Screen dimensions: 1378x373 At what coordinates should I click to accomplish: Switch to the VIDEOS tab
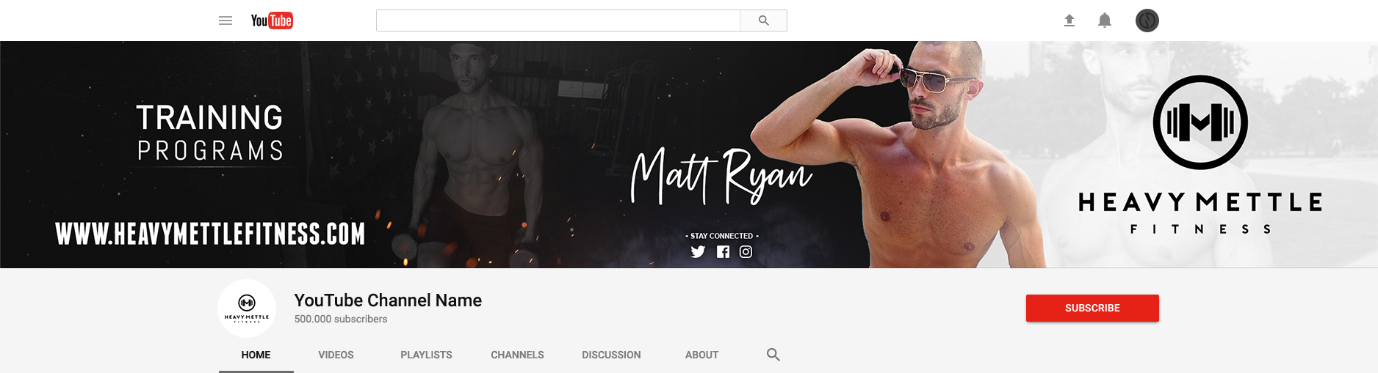coord(336,355)
